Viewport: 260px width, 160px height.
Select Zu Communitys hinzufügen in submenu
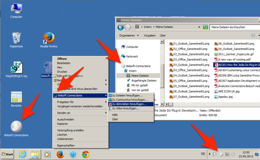click(131, 100)
